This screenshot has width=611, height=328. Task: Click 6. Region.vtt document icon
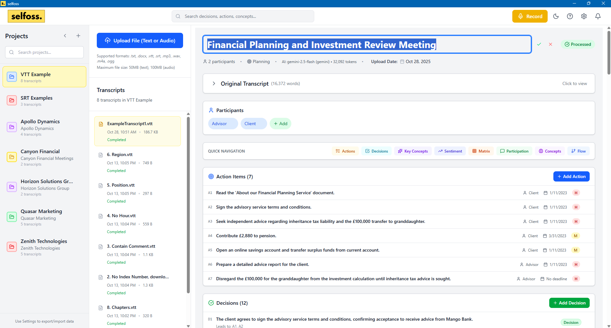pyautogui.click(x=101, y=155)
